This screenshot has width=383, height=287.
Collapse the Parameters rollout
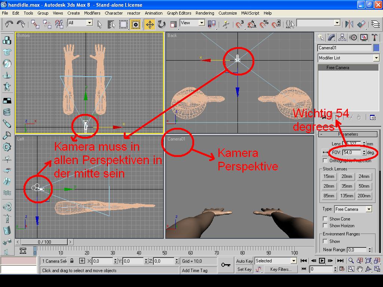click(348, 134)
